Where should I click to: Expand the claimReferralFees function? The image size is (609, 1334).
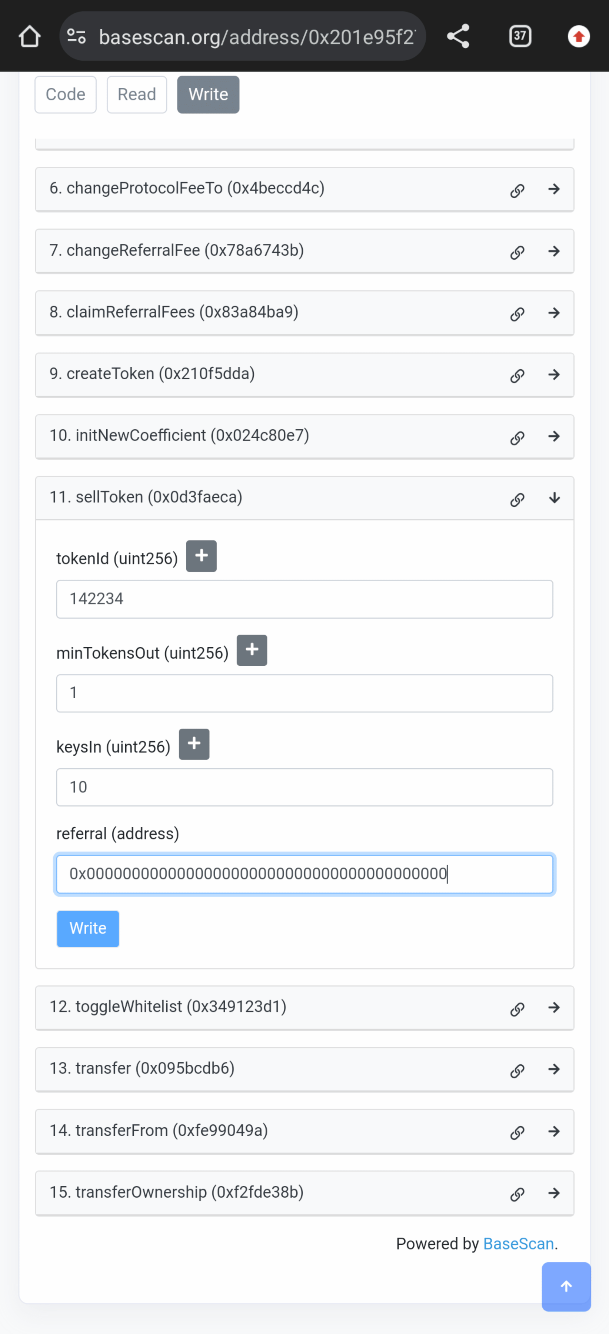pyautogui.click(x=554, y=313)
